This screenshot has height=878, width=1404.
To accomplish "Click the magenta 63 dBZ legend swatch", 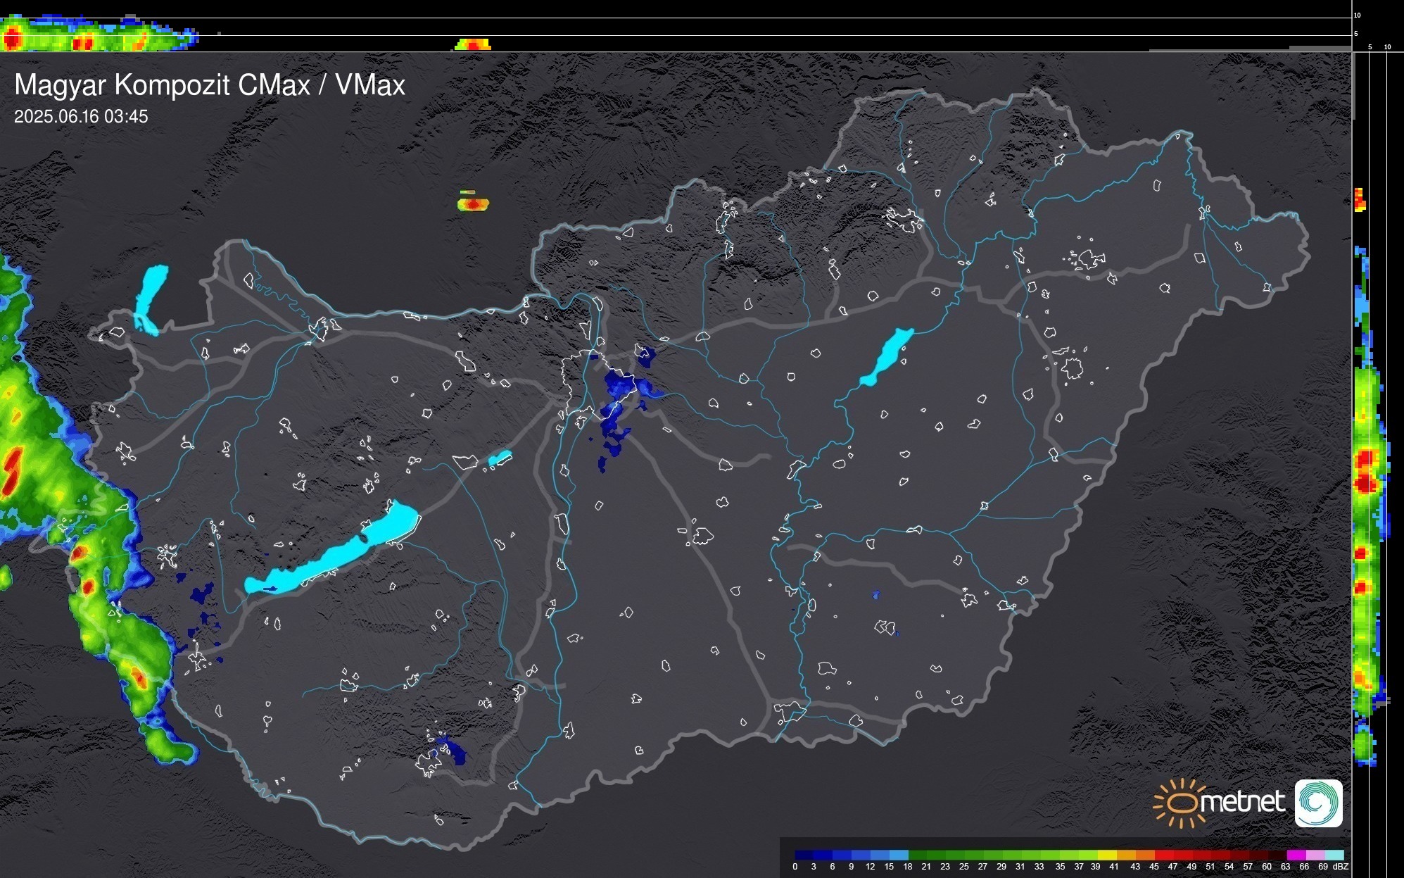I will point(1296,855).
